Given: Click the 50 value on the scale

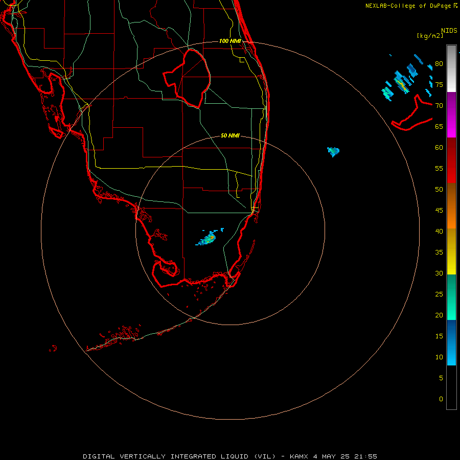Looking at the screenshot, I should (x=439, y=189).
